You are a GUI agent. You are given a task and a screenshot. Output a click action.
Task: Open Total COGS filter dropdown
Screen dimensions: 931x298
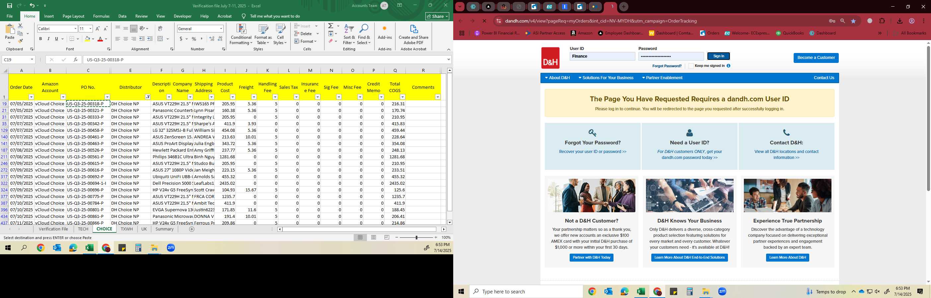pyautogui.click(x=402, y=97)
